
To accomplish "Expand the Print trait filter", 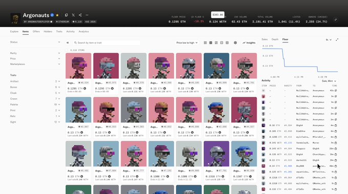I will point(35,110).
